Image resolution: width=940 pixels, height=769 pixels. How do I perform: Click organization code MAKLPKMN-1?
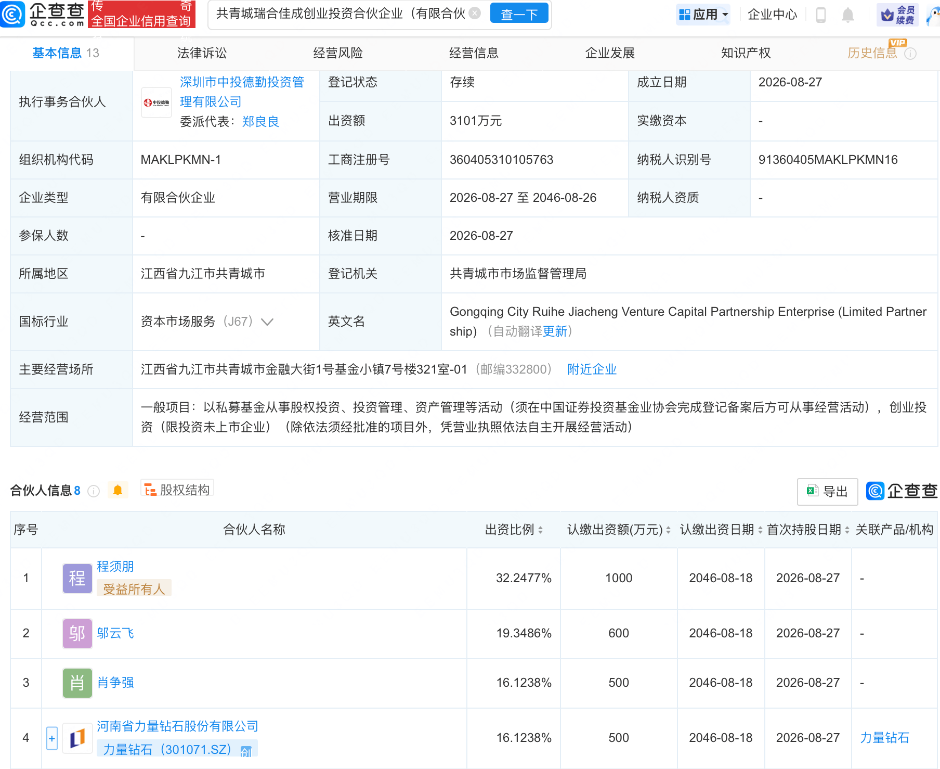(181, 160)
